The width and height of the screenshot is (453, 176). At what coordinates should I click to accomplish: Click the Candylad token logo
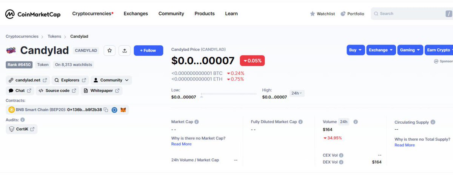click(x=11, y=51)
